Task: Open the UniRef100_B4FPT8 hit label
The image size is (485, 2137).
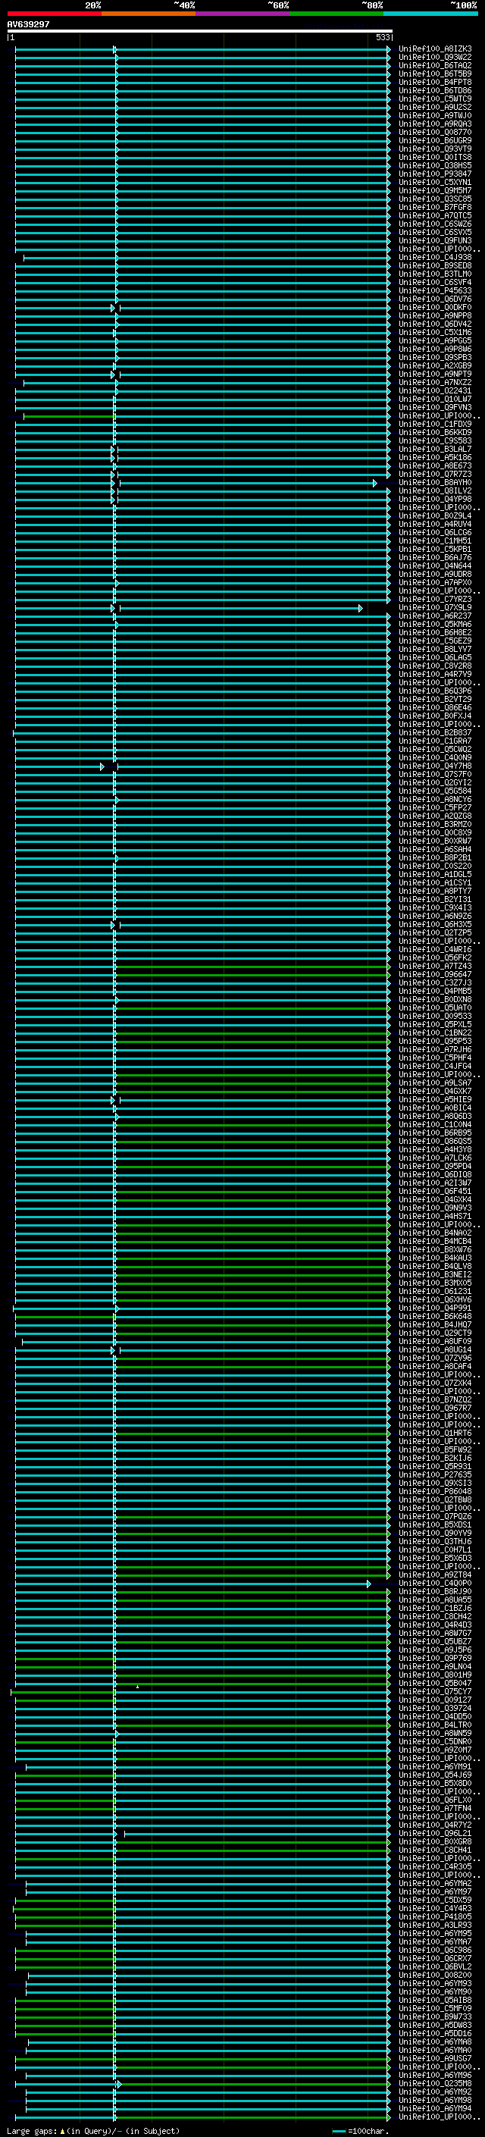Action: 435,82
